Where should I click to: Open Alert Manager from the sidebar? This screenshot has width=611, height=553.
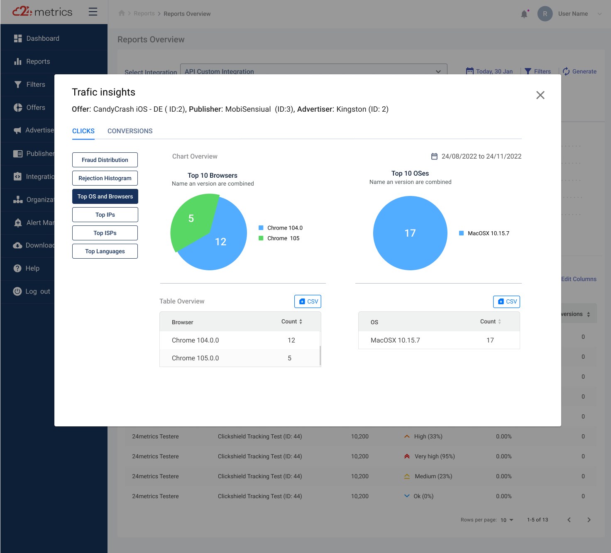[17, 223]
